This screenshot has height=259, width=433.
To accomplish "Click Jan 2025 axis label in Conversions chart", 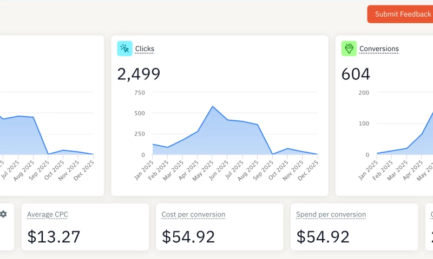I will click(x=369, y=170).
